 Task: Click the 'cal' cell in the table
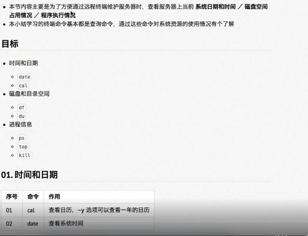pyautogui.click(x=33, y=210)
